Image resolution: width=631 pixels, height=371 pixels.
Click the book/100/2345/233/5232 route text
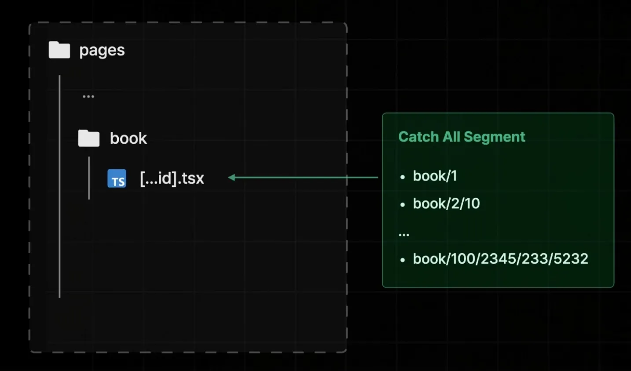tap(500, 259)
